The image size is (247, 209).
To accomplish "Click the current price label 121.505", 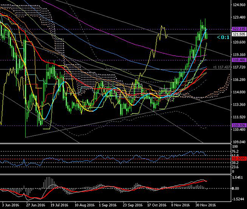I will [239, 34].
